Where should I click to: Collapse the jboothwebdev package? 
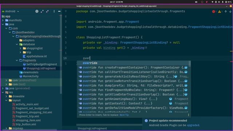click(x=10, y=32)
